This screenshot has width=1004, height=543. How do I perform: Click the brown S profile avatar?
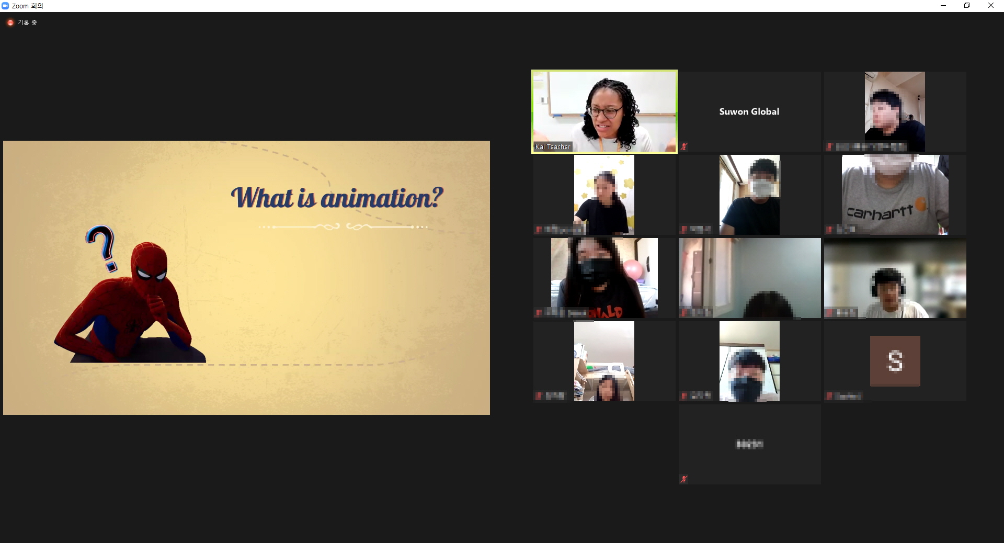point(895,361)
